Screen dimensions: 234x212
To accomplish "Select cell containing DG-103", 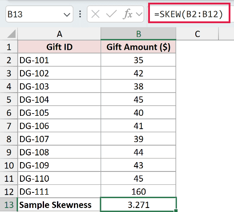I will pos(59,86).
